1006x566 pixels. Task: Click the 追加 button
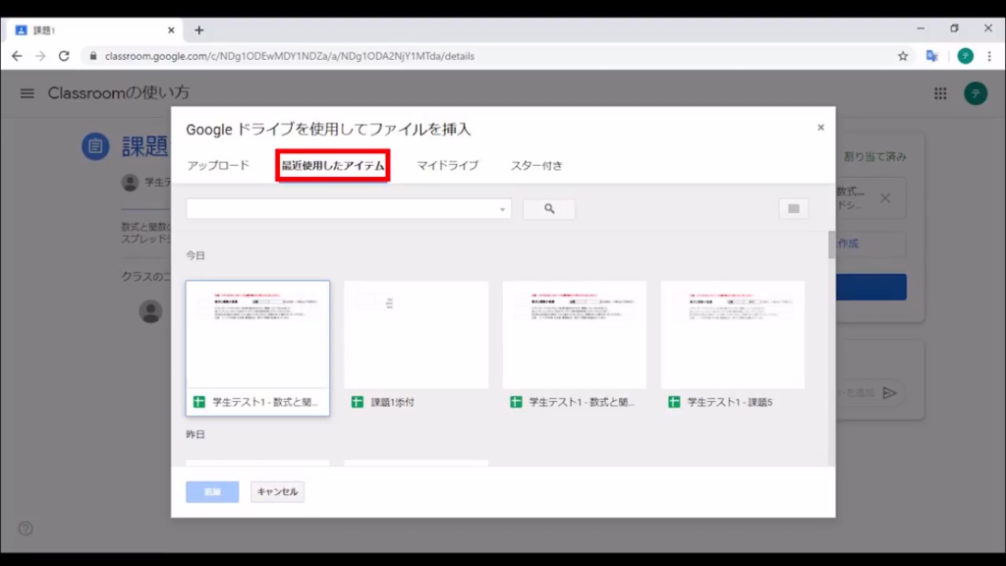pos(212,491)
